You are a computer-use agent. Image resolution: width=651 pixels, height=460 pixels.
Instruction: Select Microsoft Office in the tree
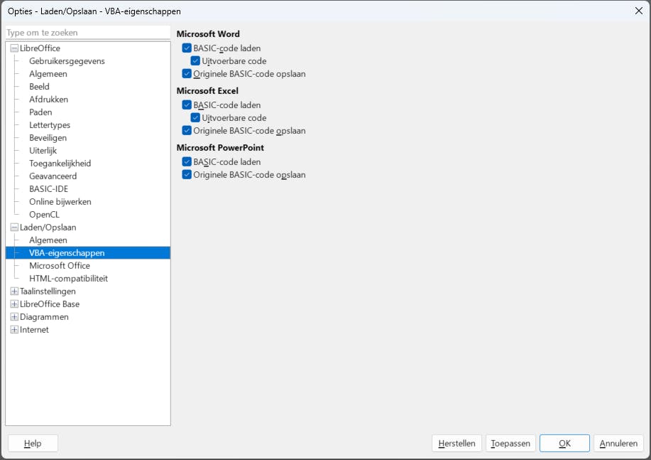click(59, 266)
